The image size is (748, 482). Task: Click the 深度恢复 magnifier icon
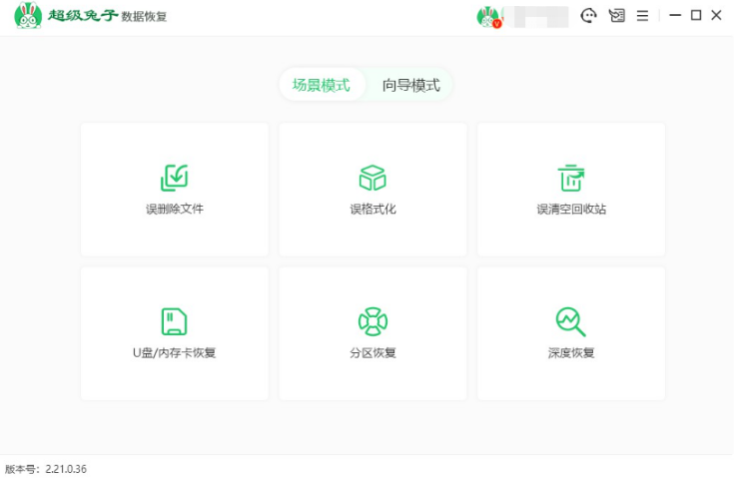(x=570, y=321)
